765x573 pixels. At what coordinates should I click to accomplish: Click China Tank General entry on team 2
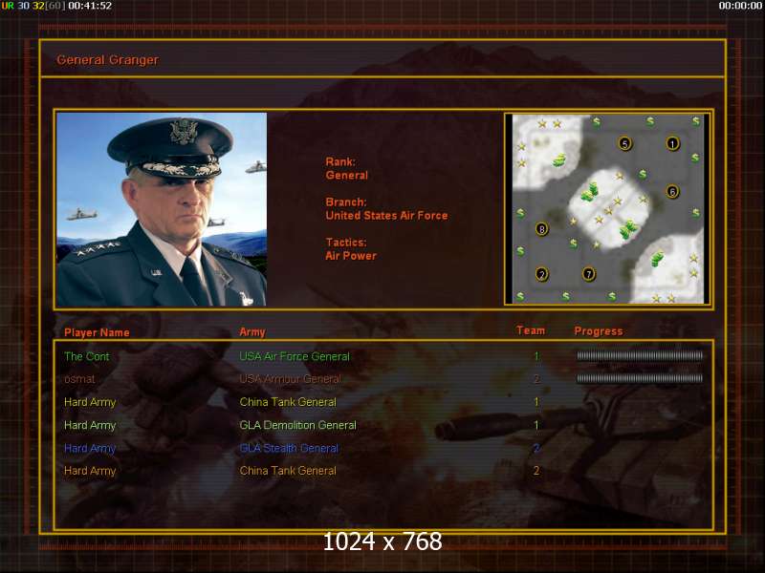[288, 471]
